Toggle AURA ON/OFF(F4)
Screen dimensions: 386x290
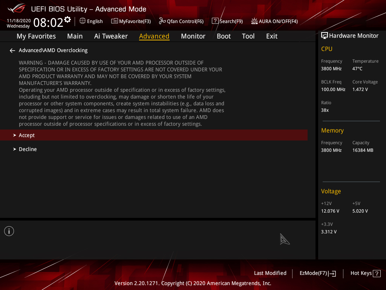coord(278,22)
